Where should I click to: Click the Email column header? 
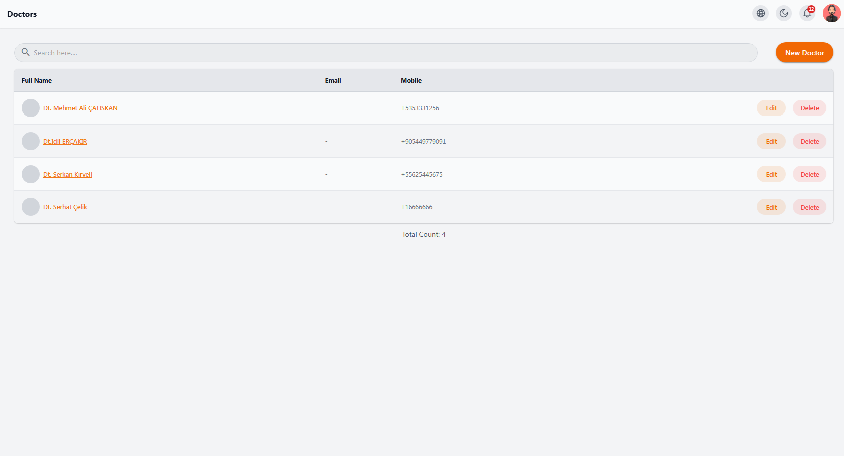tap(333, 80)
